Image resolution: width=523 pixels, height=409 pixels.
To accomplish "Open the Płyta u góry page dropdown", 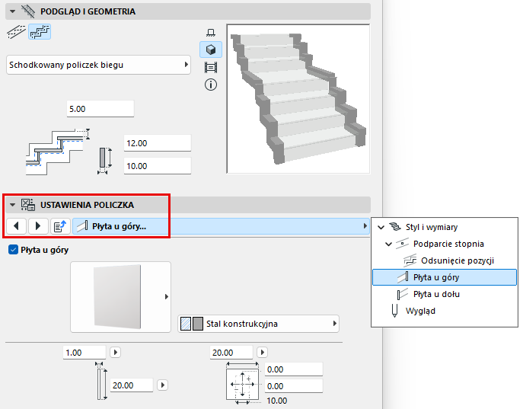I will (221, 226).
